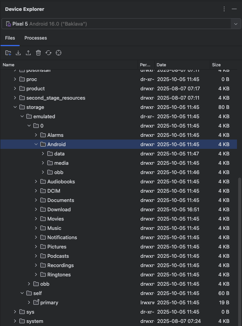This screenshot has height=326, width=242.
Task: Select the primary symlink entry
Action: (x=49, y=303)
